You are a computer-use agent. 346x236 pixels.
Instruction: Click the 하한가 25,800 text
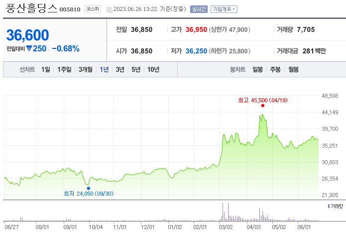pos(230,51)
